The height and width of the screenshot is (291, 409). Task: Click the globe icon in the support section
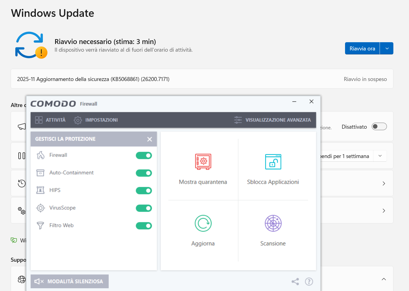pyautogui.click(x=22, y=279)
